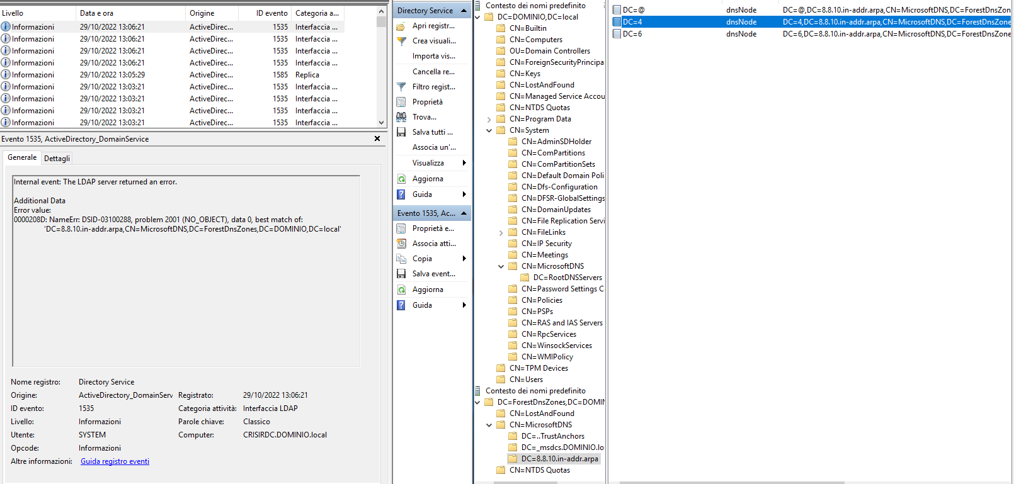Open the Copia submenu arrow
1014x484 pixels.
point(465,259)
